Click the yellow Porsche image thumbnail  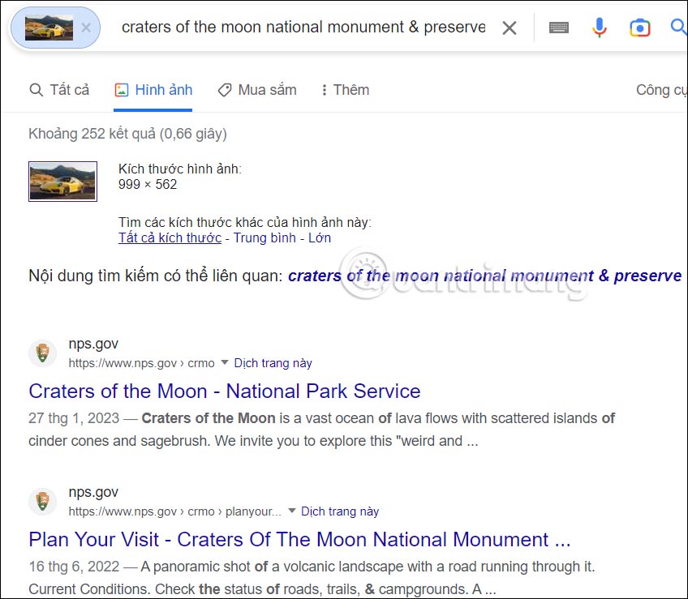62,180
